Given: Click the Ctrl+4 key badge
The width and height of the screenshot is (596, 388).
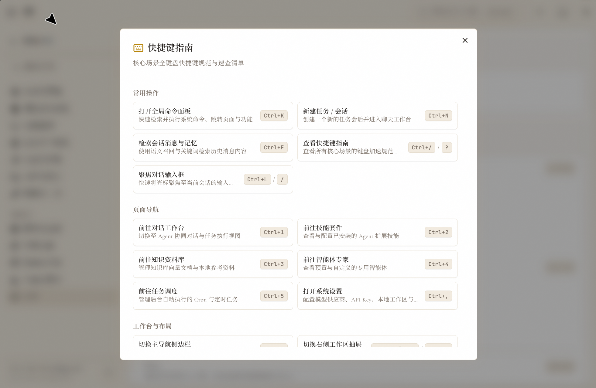Looking at the screenshot, I should click(x=438, y=264).
